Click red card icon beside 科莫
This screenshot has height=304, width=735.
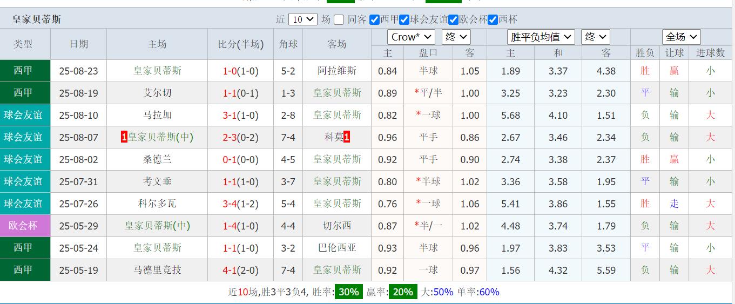[x=347, y=137]
